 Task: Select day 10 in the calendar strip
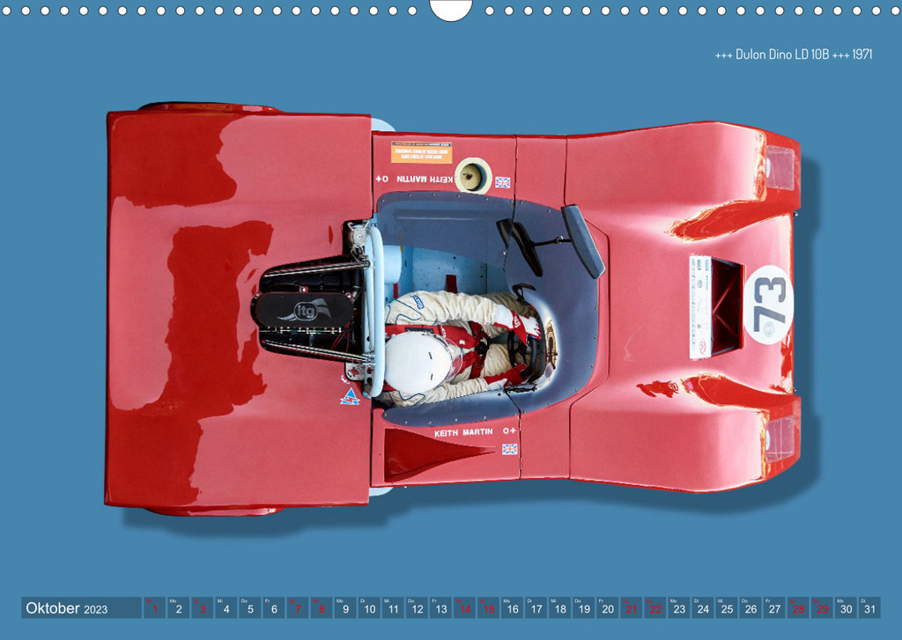[x=369, y=608]
